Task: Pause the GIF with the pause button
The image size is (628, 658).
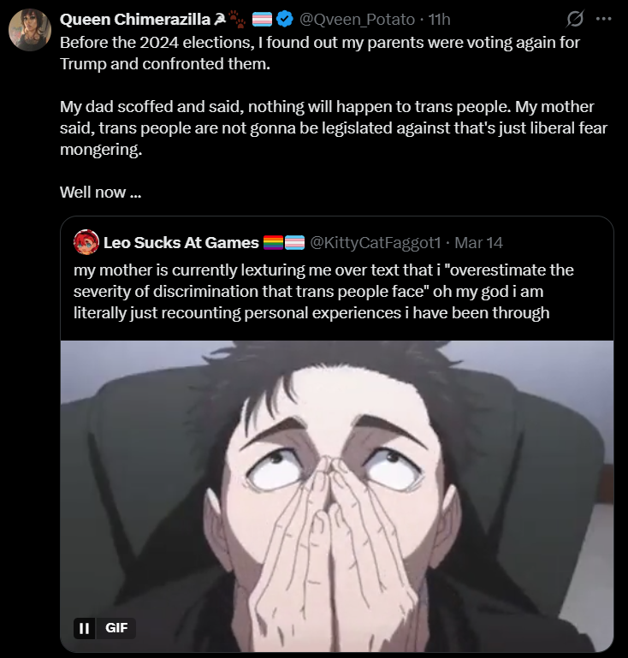Action: point(85,628)
